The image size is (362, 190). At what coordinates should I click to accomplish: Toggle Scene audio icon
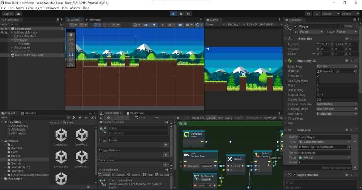coord(162,25)
